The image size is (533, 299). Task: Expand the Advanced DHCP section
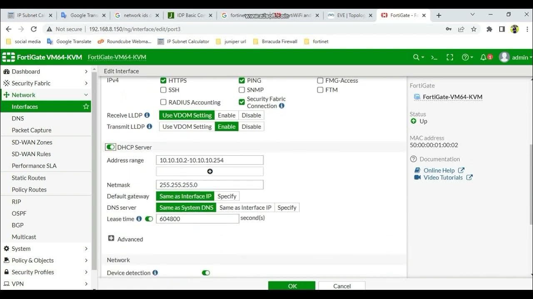click(x=125, y=239)
